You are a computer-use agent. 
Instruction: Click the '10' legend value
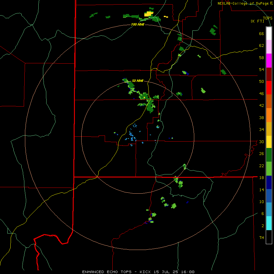262,202
